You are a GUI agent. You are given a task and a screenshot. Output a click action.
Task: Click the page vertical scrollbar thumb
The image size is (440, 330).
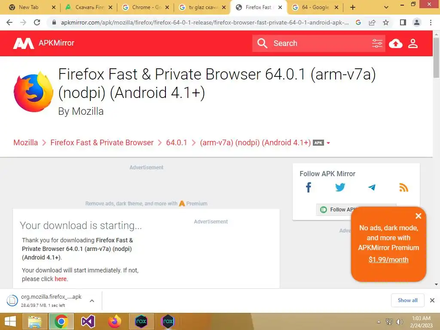(436, 58)
